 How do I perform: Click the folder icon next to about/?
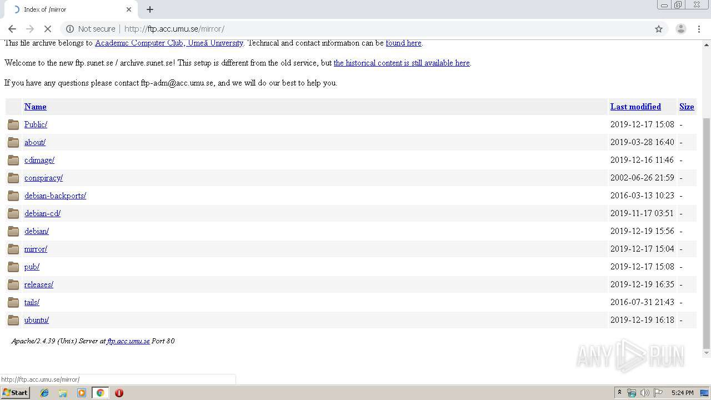tap(13, 142)
